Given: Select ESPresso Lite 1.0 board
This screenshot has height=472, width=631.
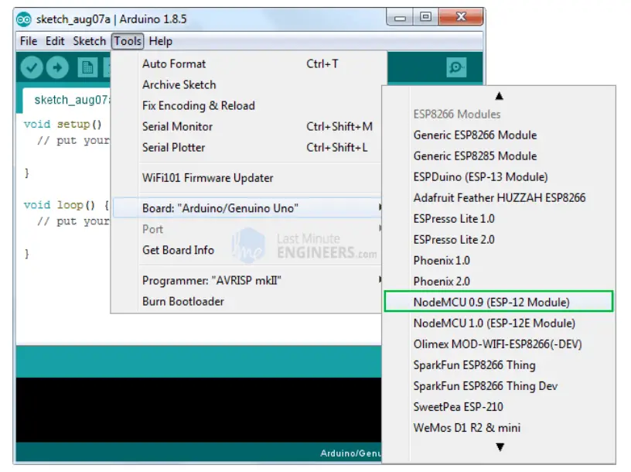Looking at the screenshot, I should [x=499, y=219].
